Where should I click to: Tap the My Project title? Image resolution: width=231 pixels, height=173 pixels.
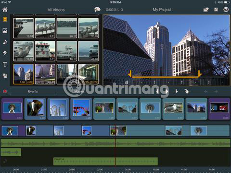coord(162,10)
